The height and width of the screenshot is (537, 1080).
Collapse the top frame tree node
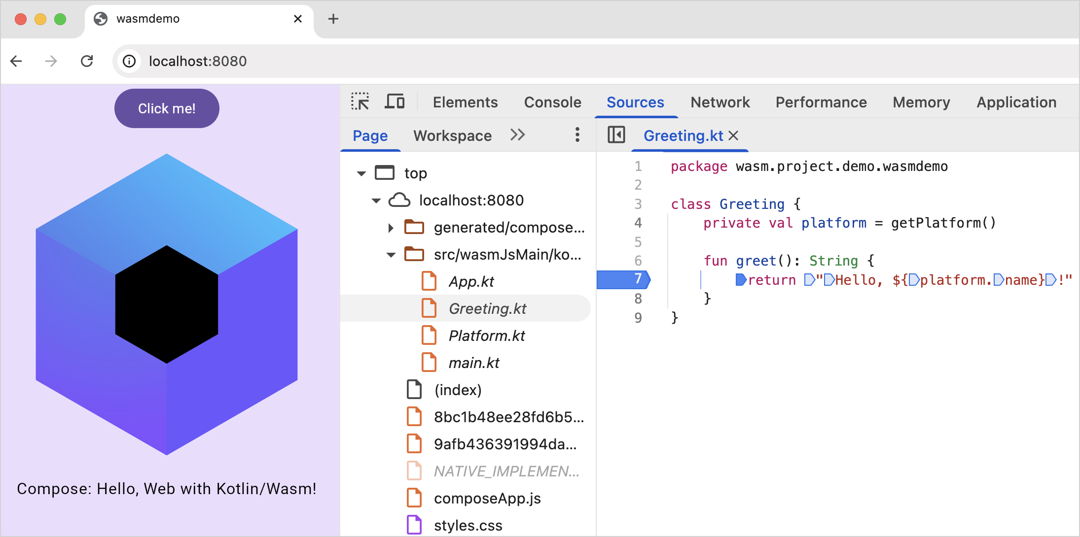[361, 173]
